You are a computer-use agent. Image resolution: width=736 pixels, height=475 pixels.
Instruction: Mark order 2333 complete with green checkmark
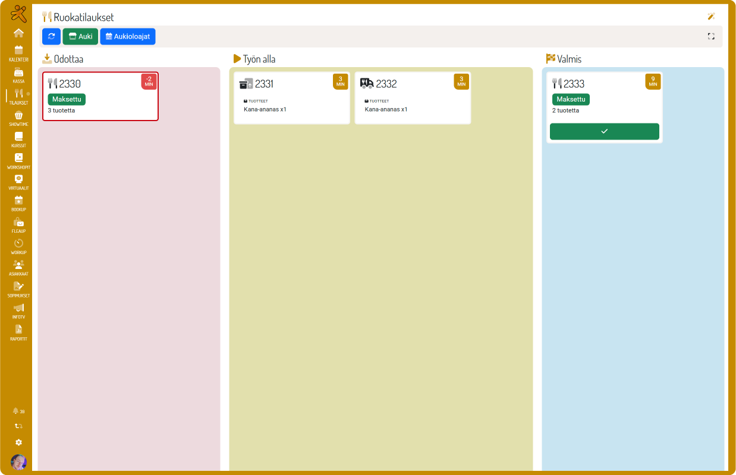pos(604,131)
